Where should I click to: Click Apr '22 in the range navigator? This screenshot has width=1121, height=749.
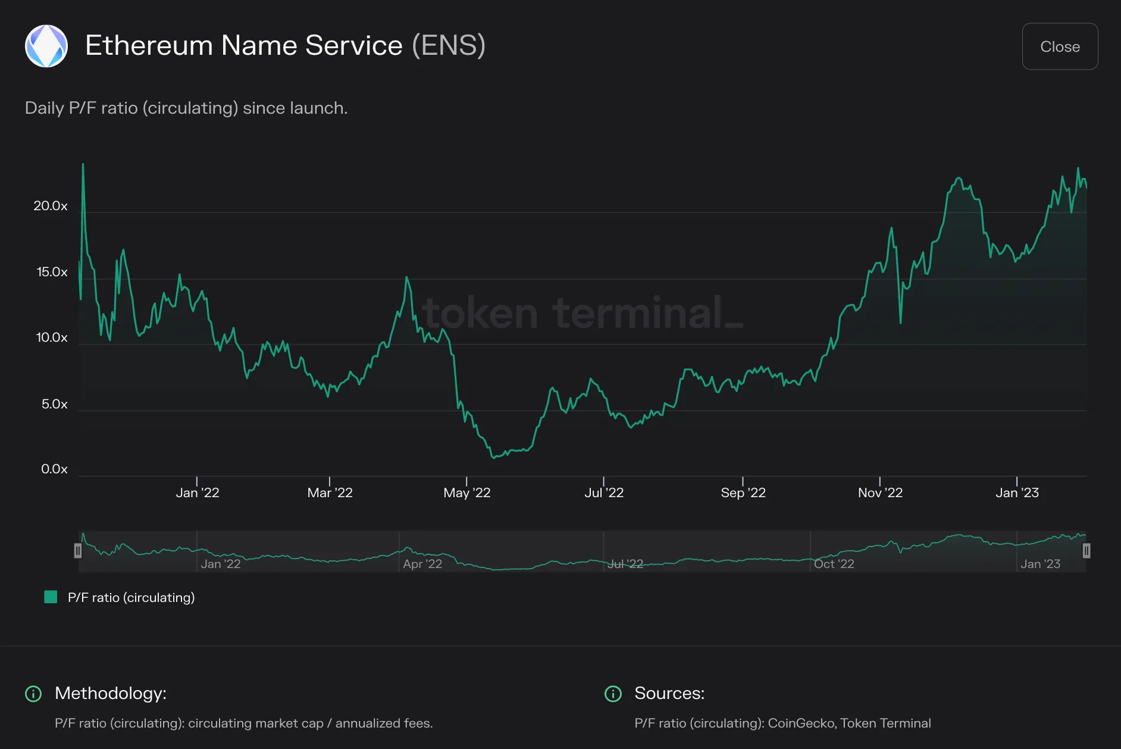point(422,564)
